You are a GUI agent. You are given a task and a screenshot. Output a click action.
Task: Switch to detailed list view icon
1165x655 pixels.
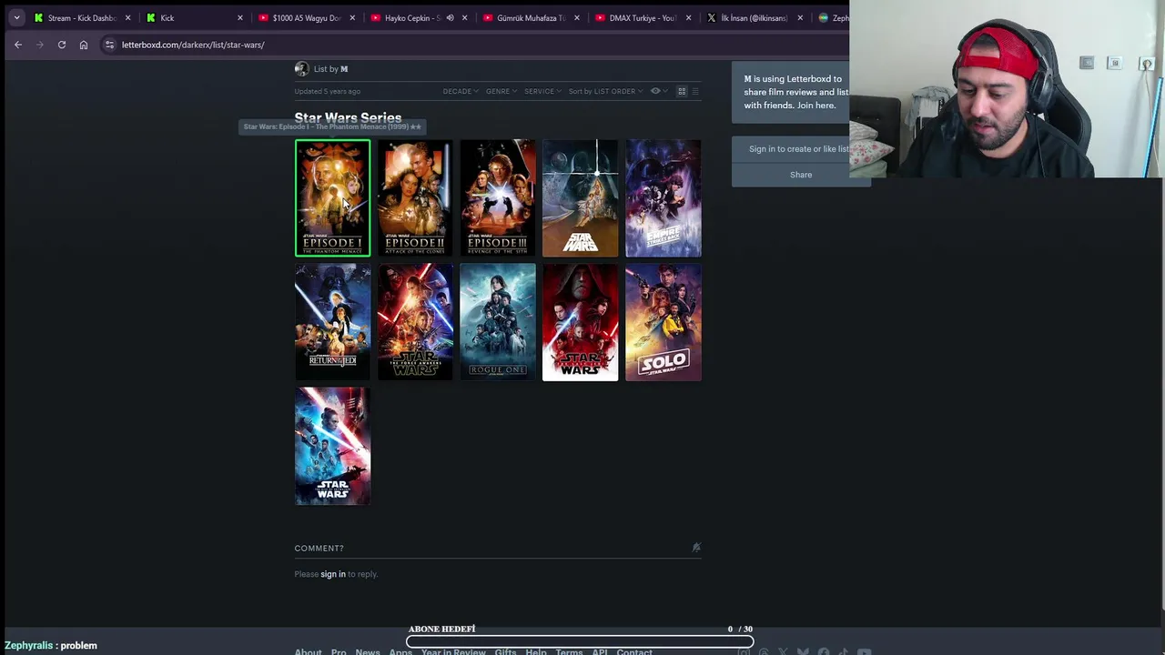click(695, 91)
